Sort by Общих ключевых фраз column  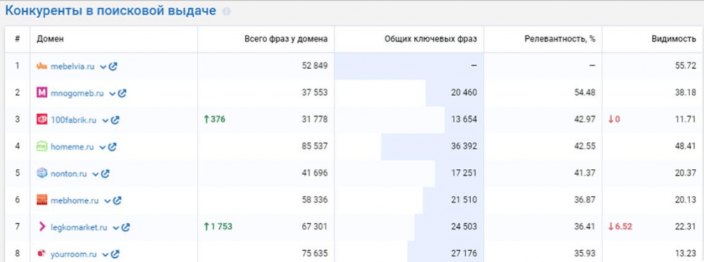tap(431, 39)
